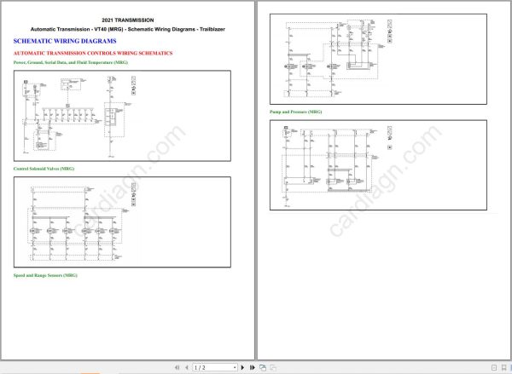Go to the first page
The image size is (512, 374).
[177, 367]
